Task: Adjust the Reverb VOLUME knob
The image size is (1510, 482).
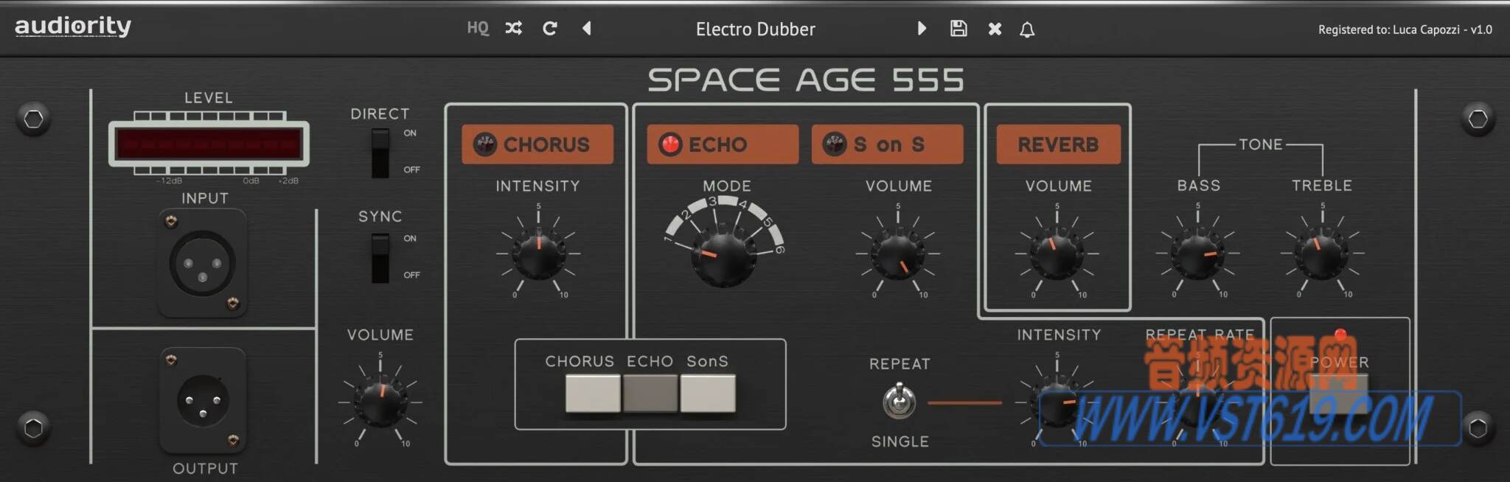Action: pyautogui.click(x=1057, y=253)
